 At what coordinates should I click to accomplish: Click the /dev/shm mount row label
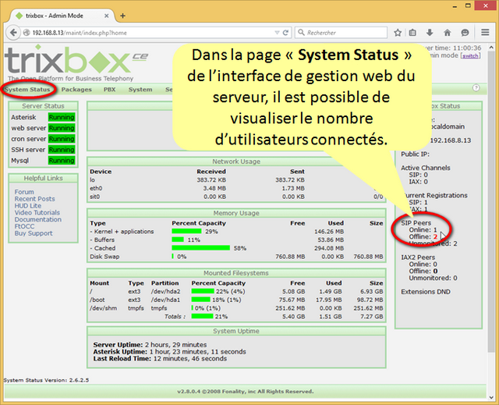point(103,308)
